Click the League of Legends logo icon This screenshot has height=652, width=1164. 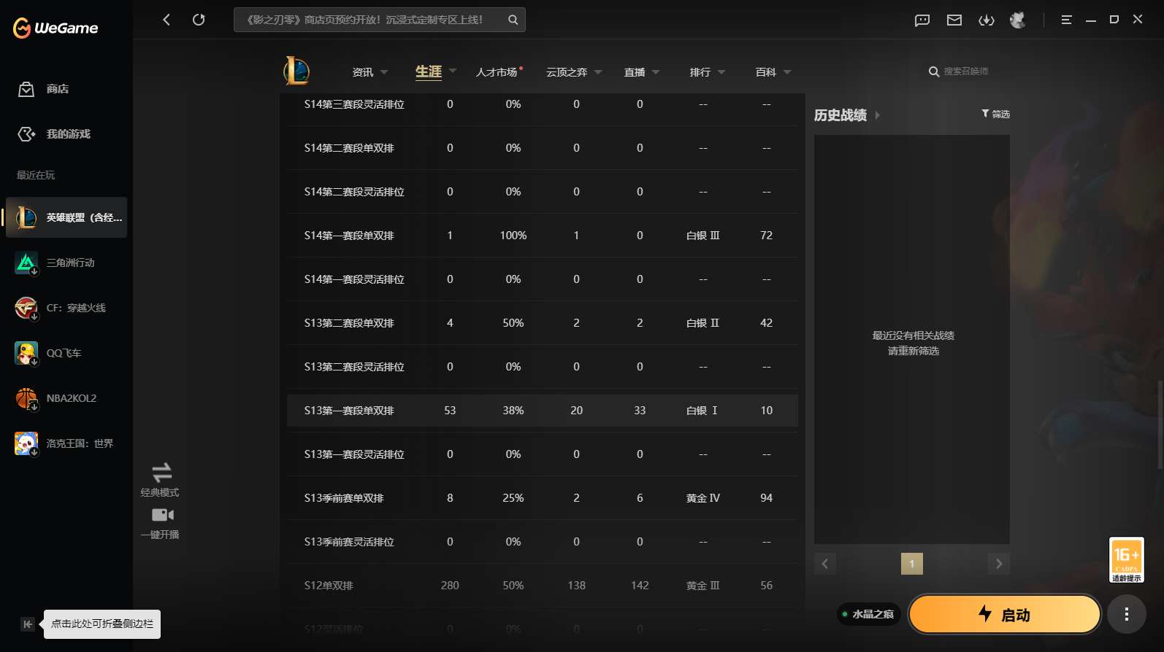pyautogui.click(x=296, y=71)
